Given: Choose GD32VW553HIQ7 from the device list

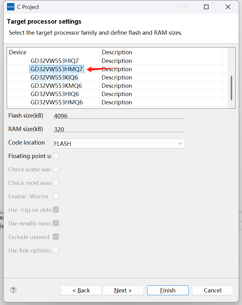Looking at the screenshot, I should pos(55,61).
